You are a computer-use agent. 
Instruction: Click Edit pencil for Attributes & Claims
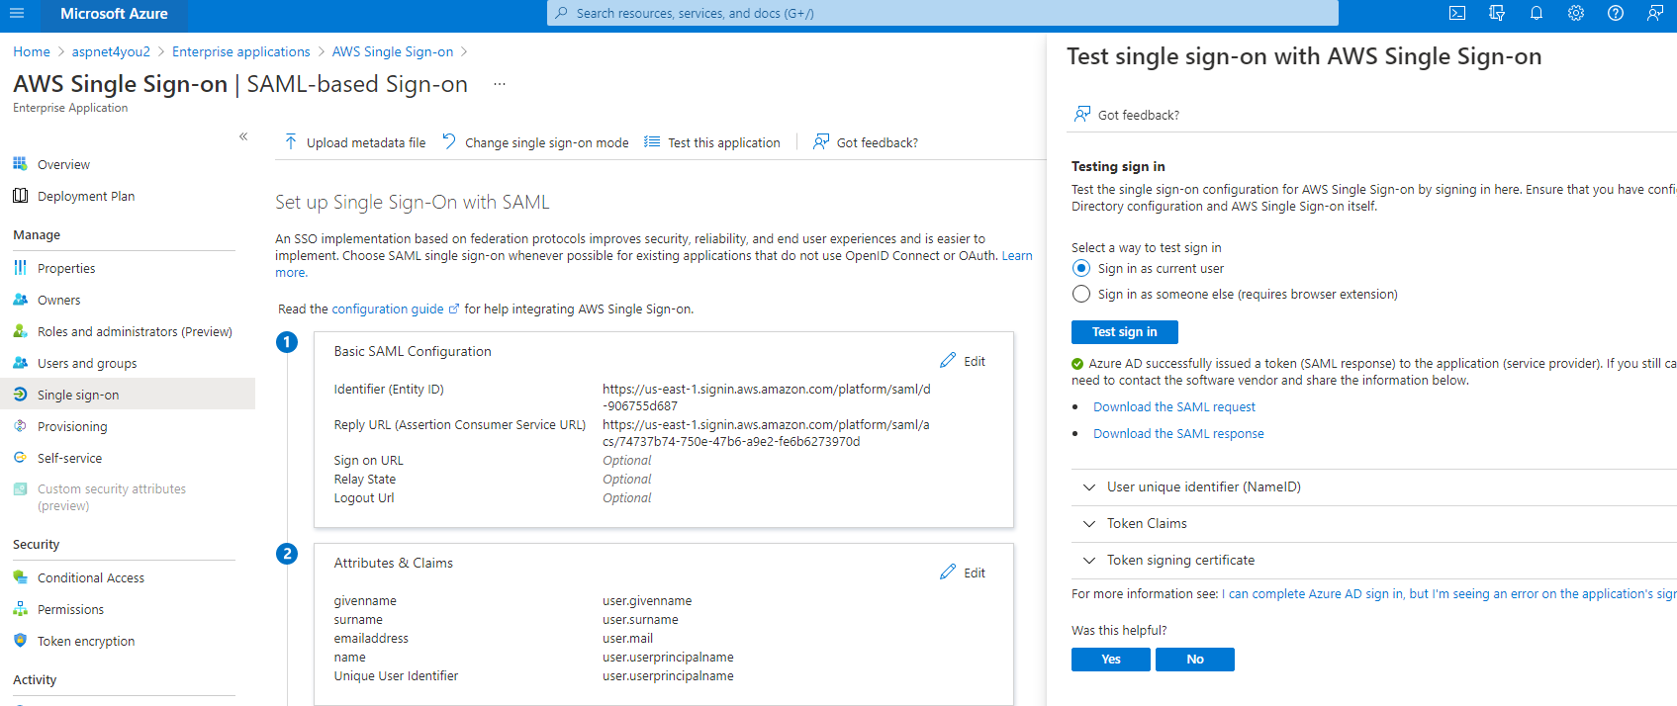[x=963, y=573]
